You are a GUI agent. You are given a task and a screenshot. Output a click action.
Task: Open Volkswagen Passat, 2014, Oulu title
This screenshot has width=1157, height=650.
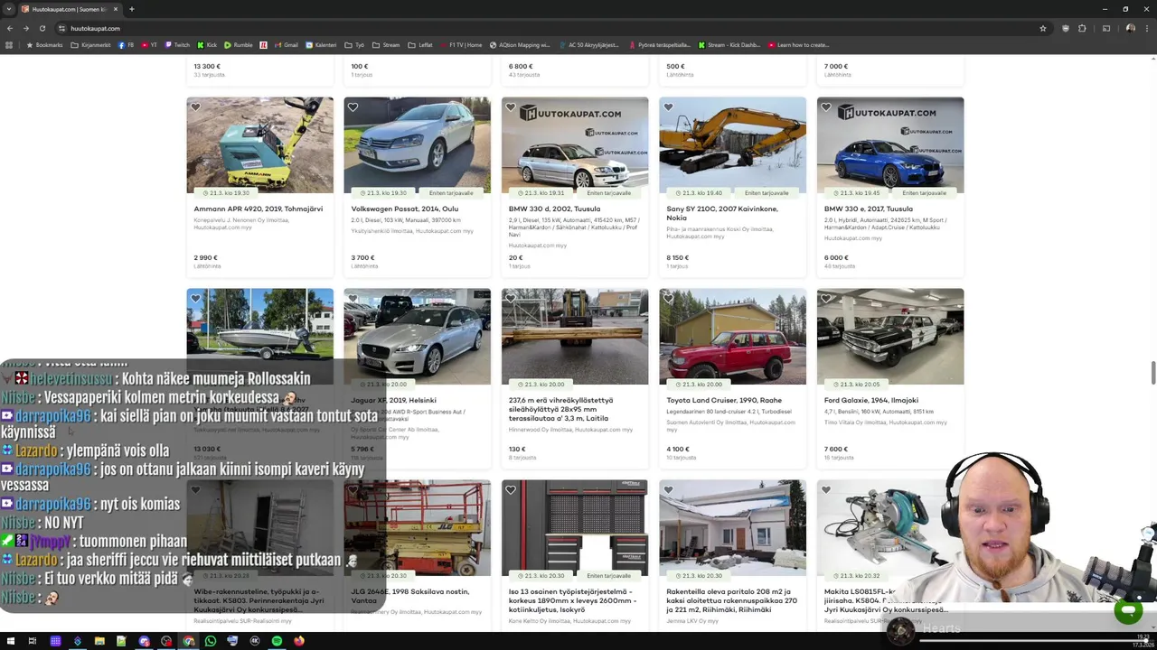tap(404, 209)
